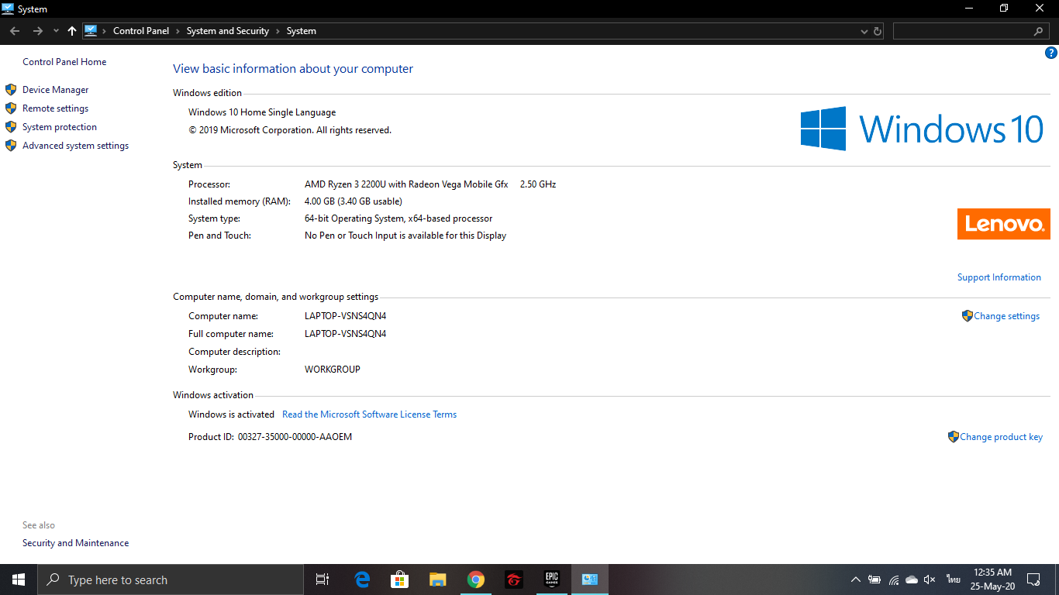1059x595 pixels.
Task: Open Garena from the taskbar
Action: pos(514,580)
